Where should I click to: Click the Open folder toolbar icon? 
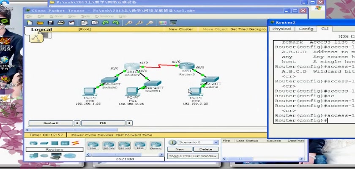tap(40, 23)
